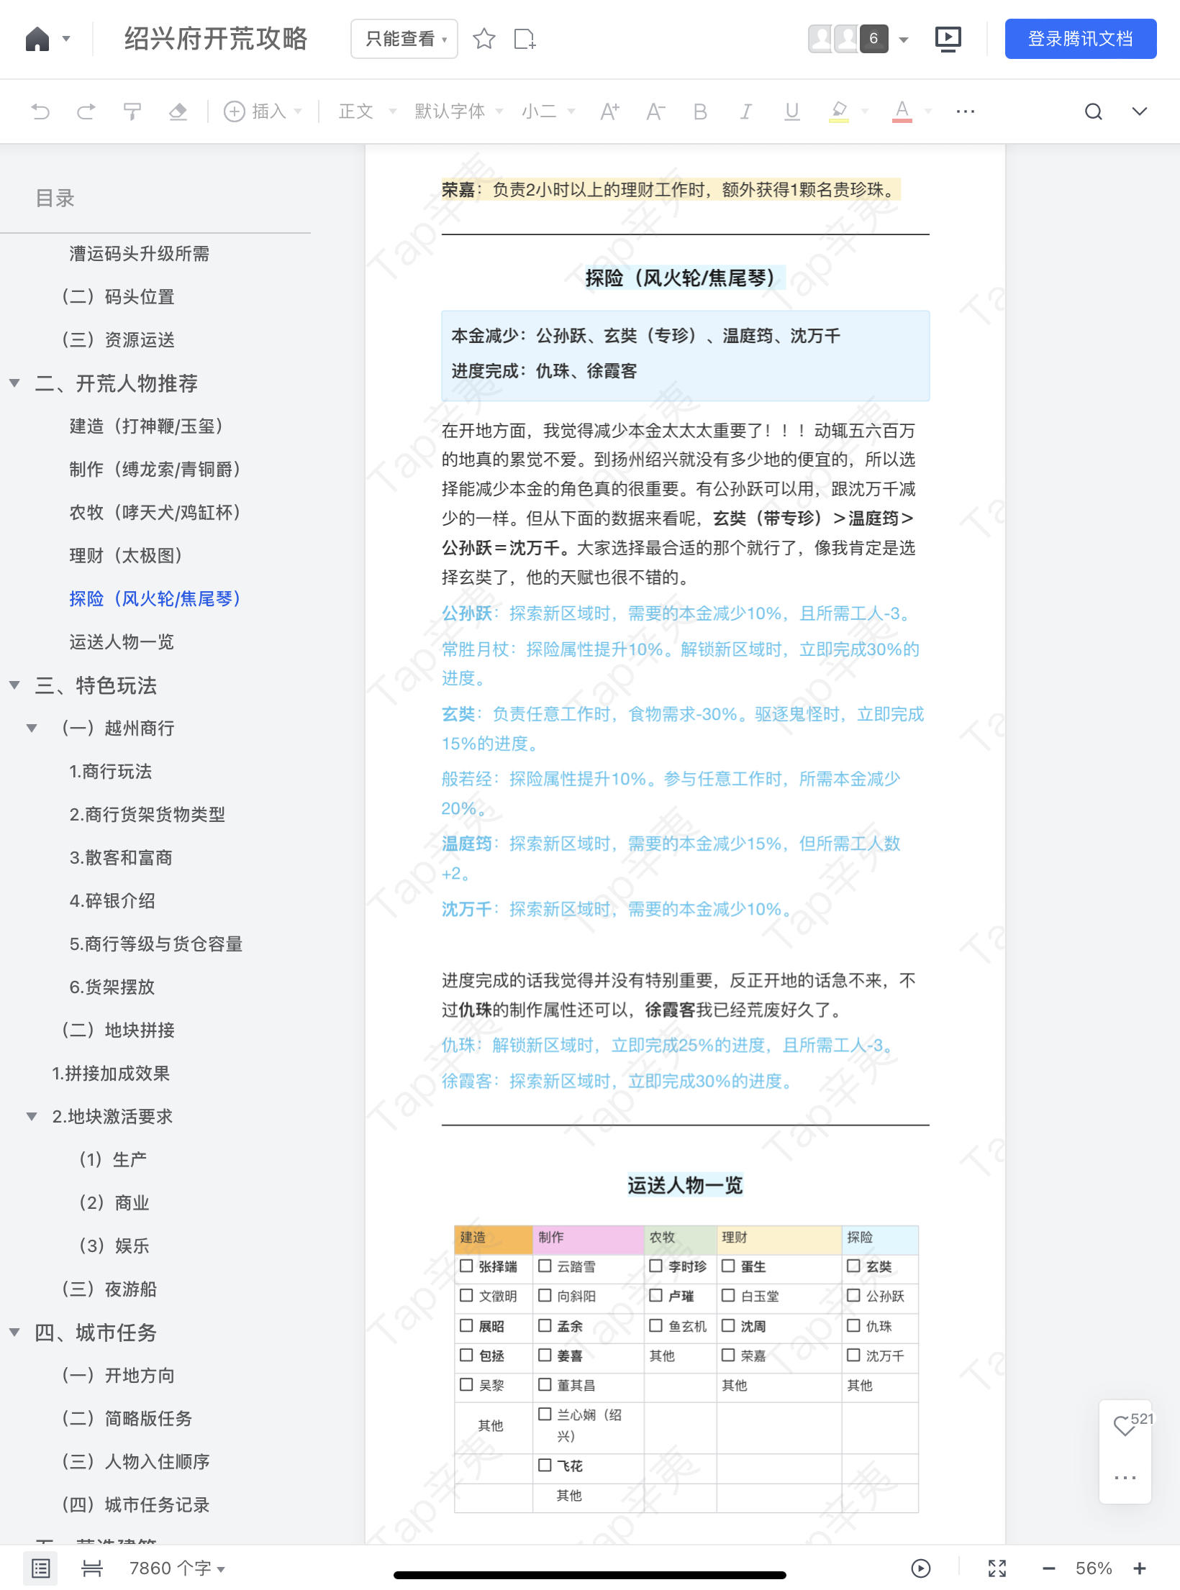The image size is (1180, 1590).
Task: Star this document as favorite
Action: pyautogui.click(x=484, y=39)
